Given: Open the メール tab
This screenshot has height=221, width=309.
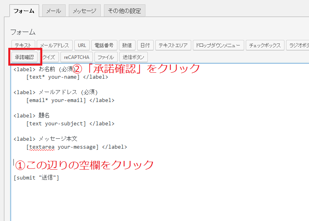Looking at the screenshot, I should pyautogui.click(x=53, y=11).
